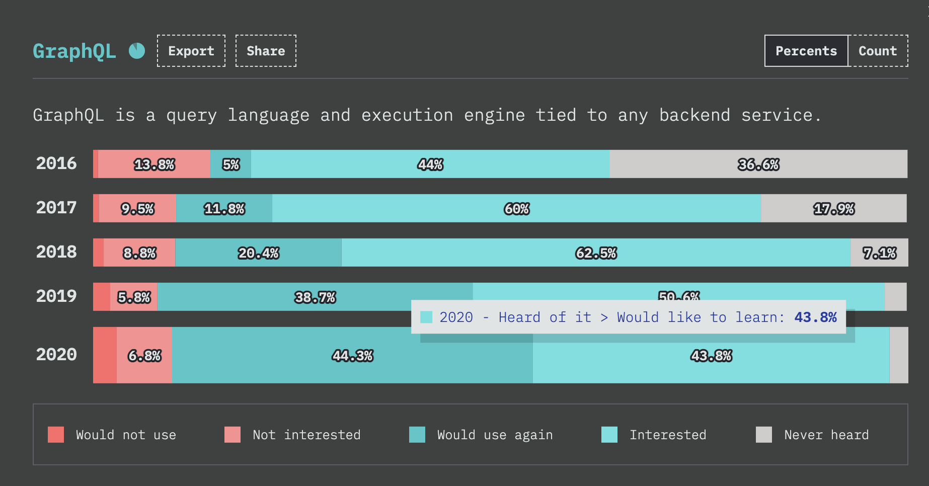Click the pie chart icon beside GraphQL
The width and height of the screenshot is (929, 486).
[x=137, y=51]
